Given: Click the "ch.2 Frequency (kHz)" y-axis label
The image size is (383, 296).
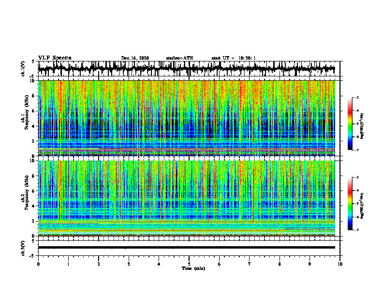Looking at the screenshot, I should tap(25, 192).
